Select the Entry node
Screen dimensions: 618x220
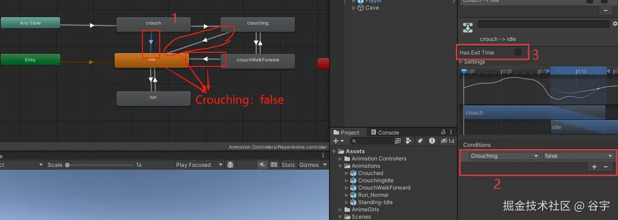click(30, 60)
